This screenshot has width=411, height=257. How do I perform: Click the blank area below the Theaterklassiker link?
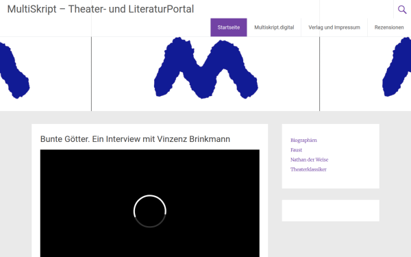331,180
